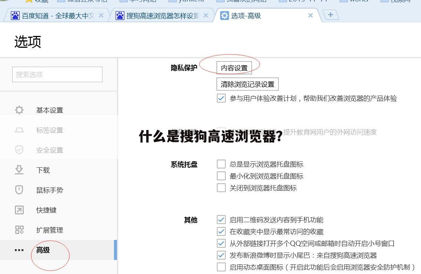Open a new tab with plus button

tap(330, 15)
